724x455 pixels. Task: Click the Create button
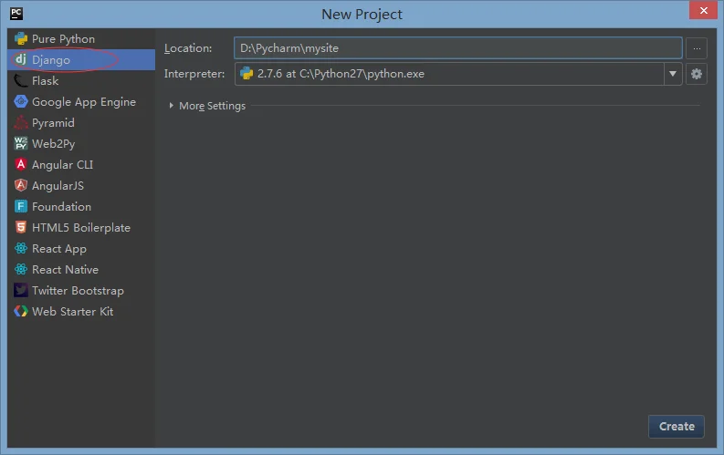coord(677,427)
